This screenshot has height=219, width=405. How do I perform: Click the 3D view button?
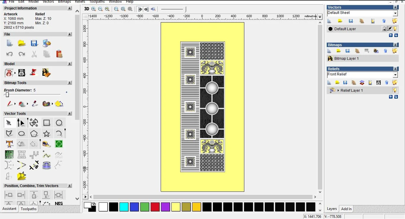[87, 9]
